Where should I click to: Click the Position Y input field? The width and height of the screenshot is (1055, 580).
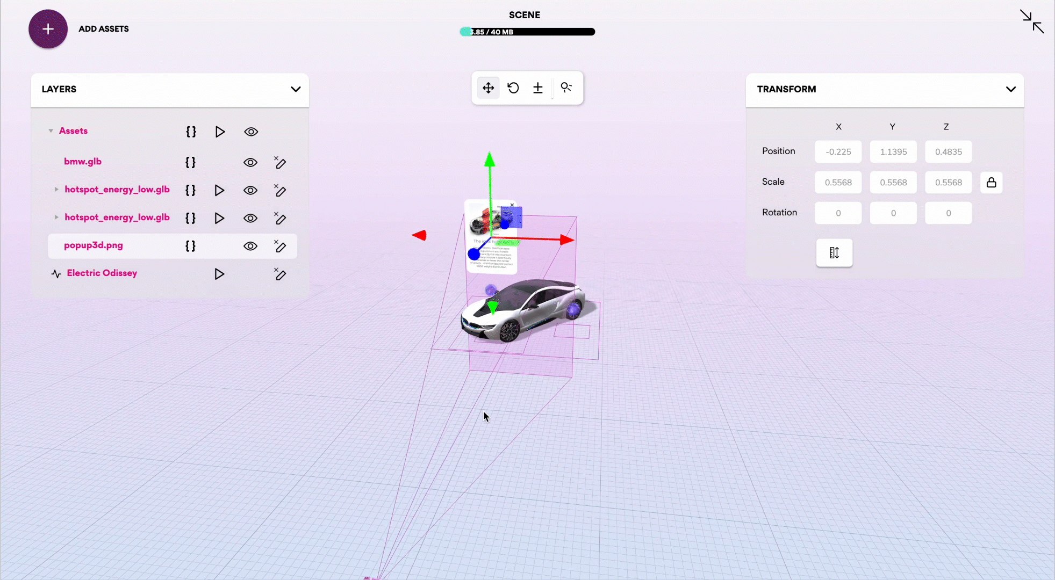click(x=893, y=152)
